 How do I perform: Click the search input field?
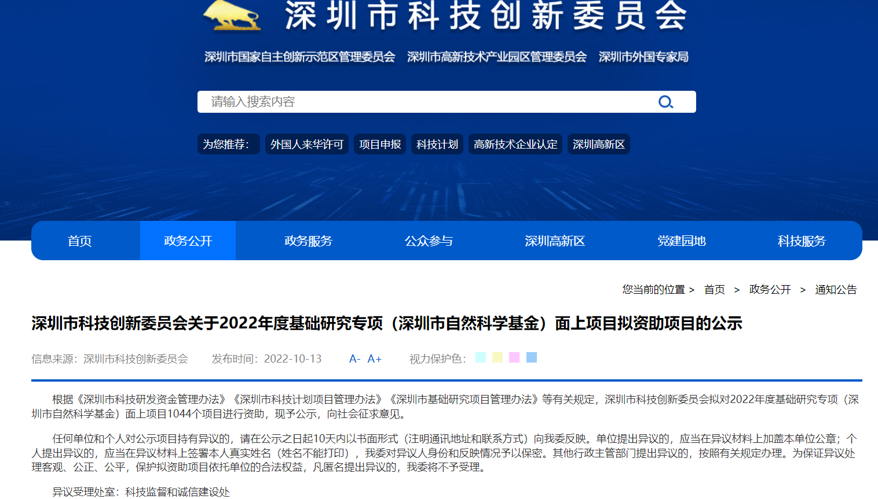click(429, 102)
